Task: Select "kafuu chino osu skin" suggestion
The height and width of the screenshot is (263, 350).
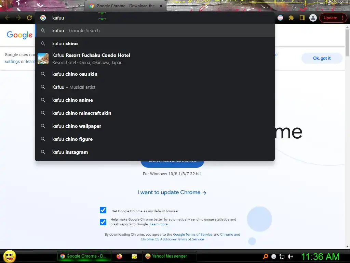Action: (155, 74)
